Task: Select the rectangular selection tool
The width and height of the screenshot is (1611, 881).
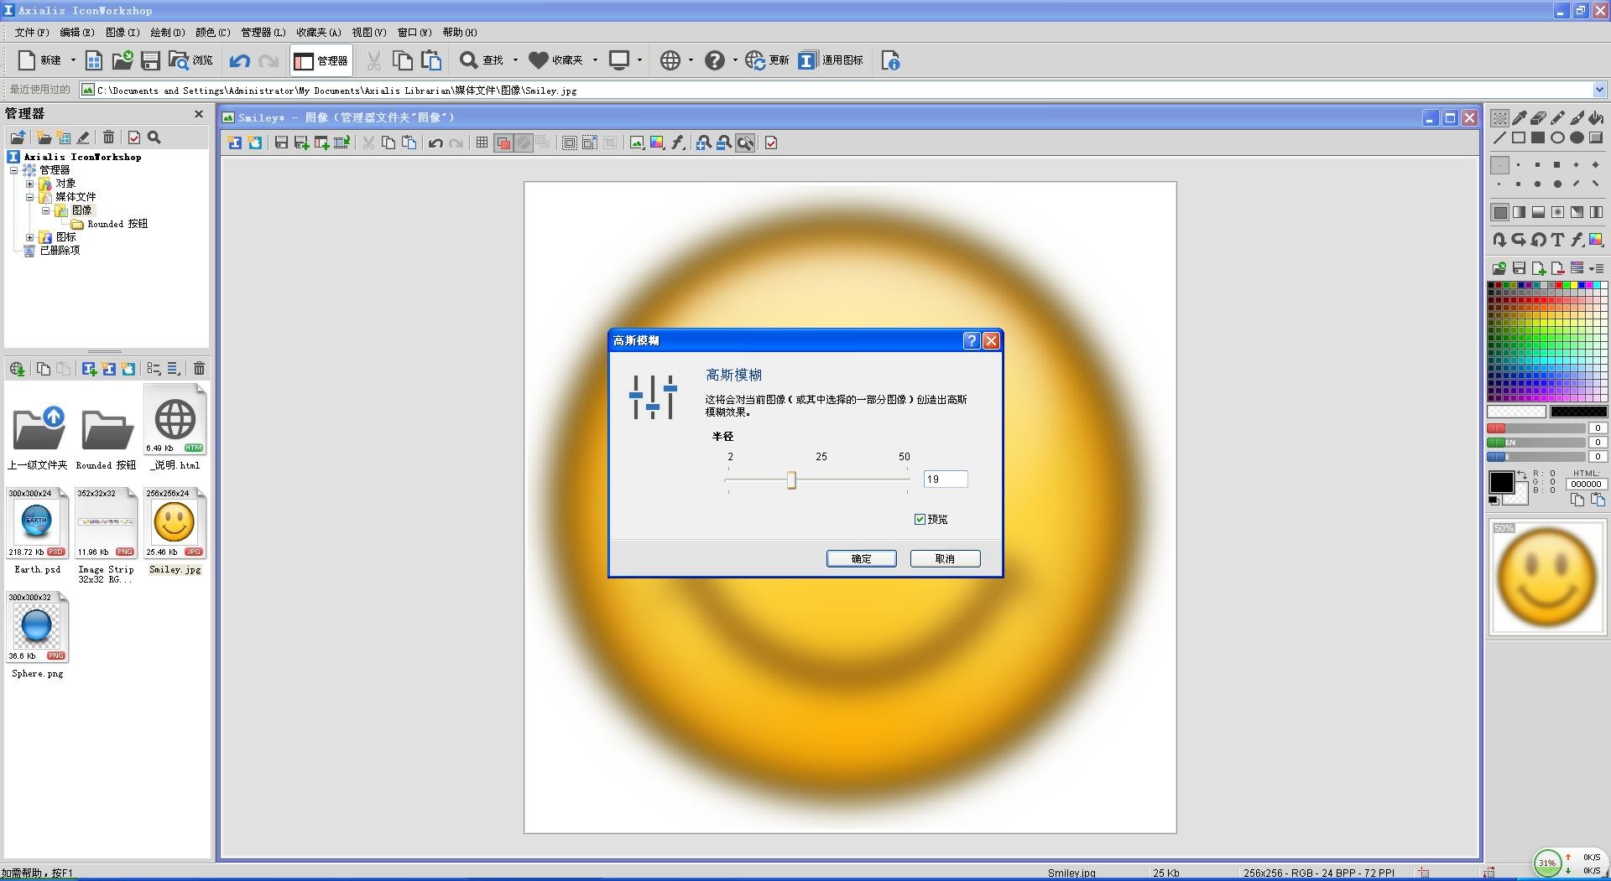Action: click(1499, 118)
